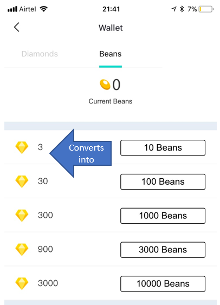Image resolution: width=220 pixels, height=305 pixels.
Task: Tap the golden bean coin icon
Action: point(105,85)
